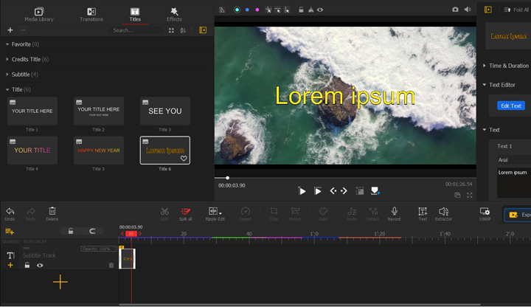This screenshot has height=307, width=531.
Task: Toggle Subtitle Track visibility eye icon
Action: 40,265
